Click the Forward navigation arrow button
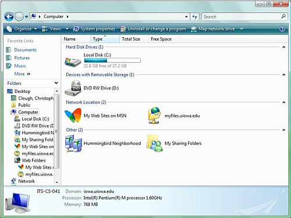Screen dimensions: 291x218 19,17
